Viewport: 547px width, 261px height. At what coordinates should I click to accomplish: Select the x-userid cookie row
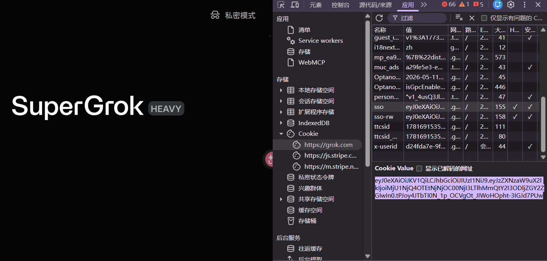[455, 146]
